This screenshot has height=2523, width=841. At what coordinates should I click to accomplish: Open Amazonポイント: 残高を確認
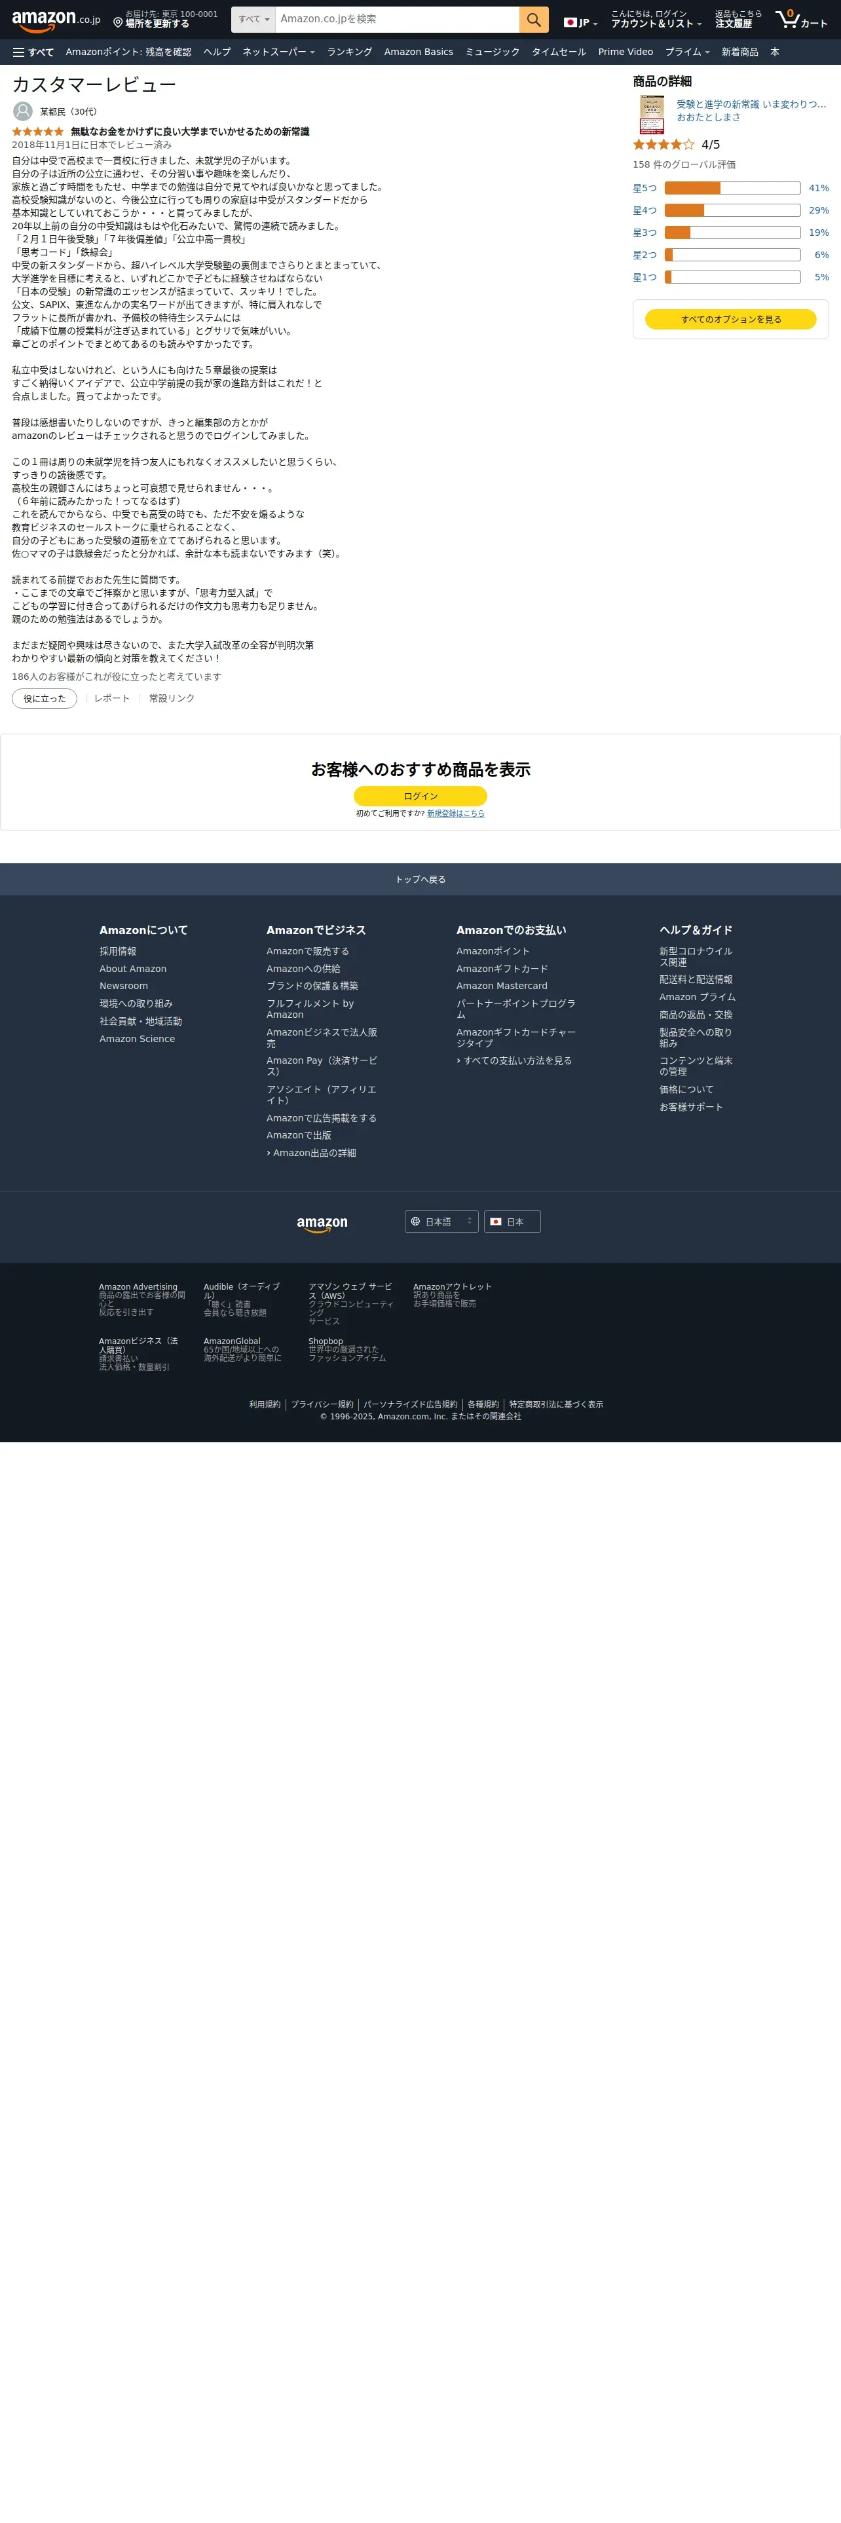pos(128,52)
